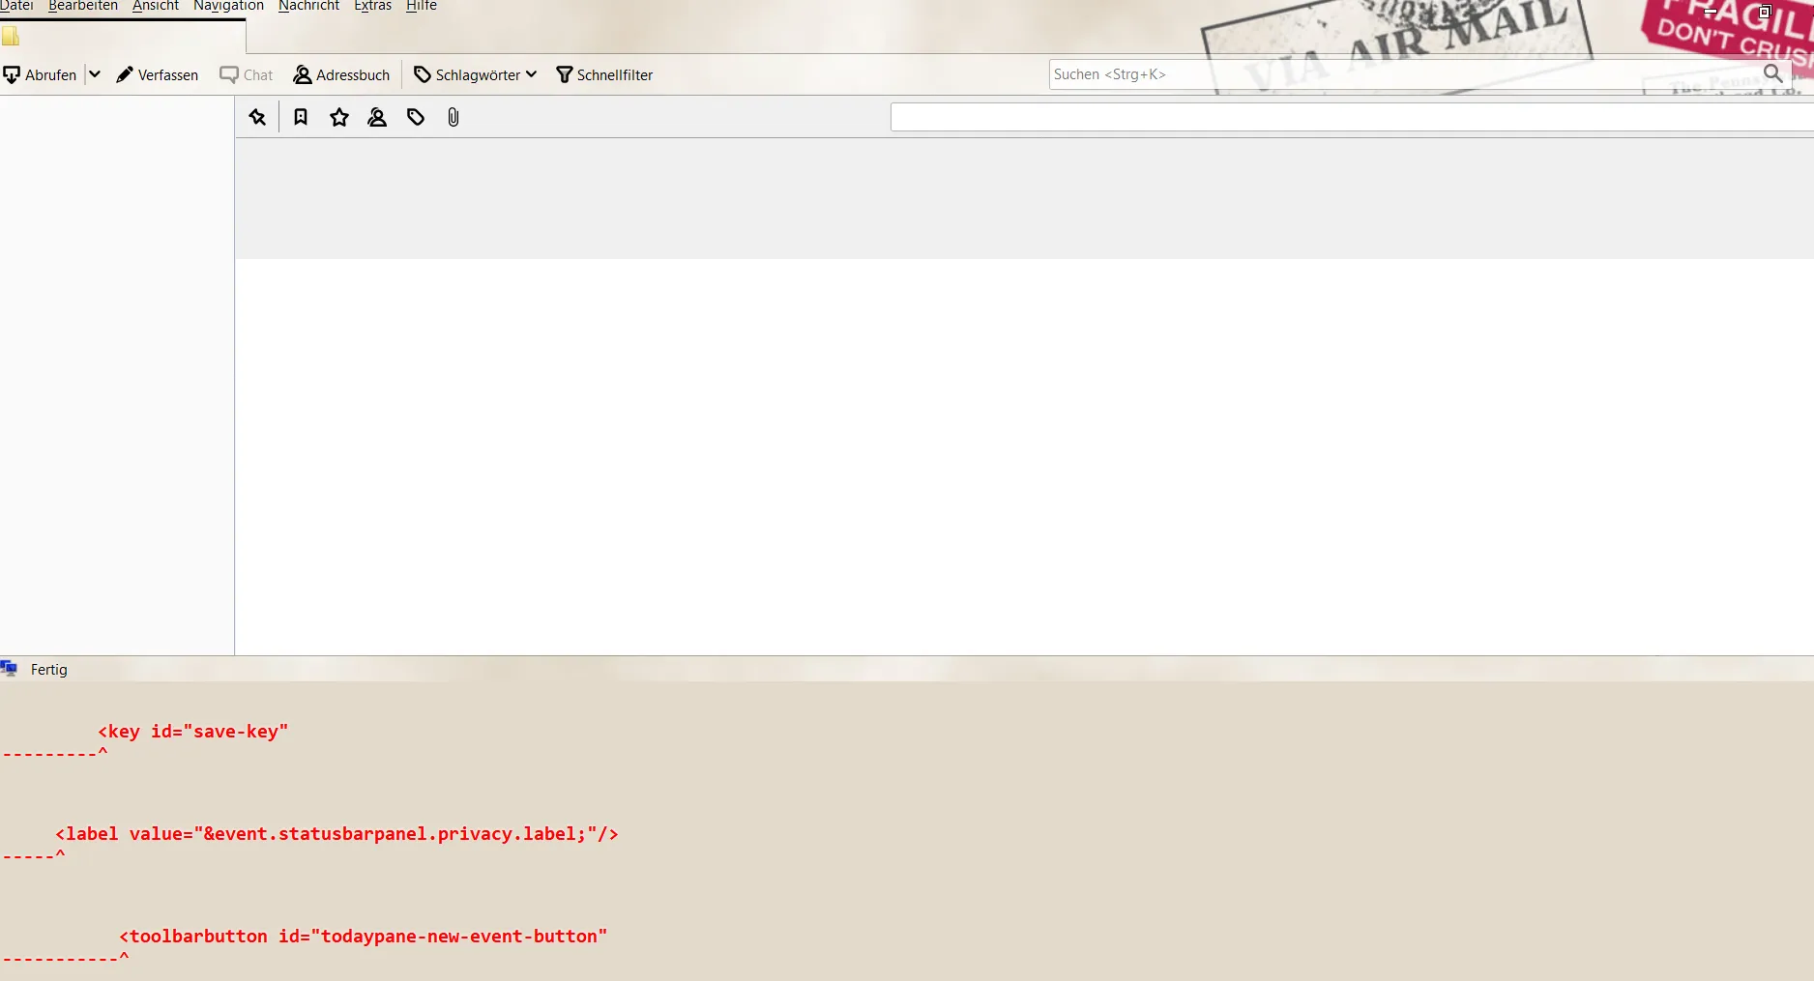Click the key id="save-key" error line
Viewport: 1814px width, 981px height.
click(x=193, y=732)
